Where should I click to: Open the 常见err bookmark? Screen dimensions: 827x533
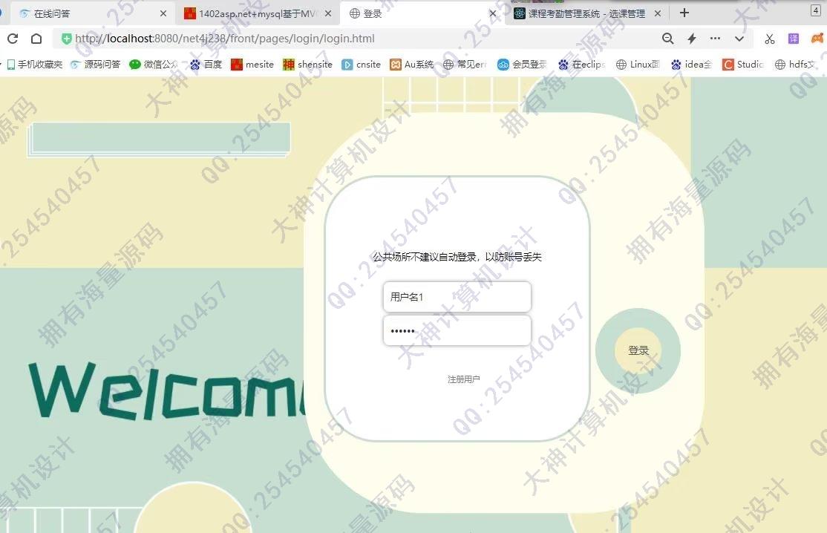pyautogui.click(x=465, y=65)
